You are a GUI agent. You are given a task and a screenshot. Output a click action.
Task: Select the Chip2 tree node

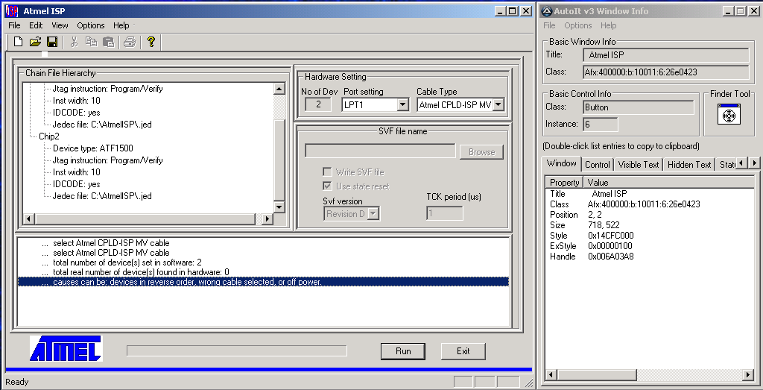pyautogui.click(x=49, y=136)
